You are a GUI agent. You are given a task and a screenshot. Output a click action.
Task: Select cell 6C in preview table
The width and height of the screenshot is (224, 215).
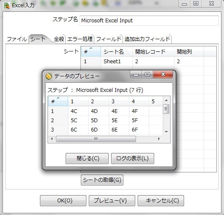[78, 130]
